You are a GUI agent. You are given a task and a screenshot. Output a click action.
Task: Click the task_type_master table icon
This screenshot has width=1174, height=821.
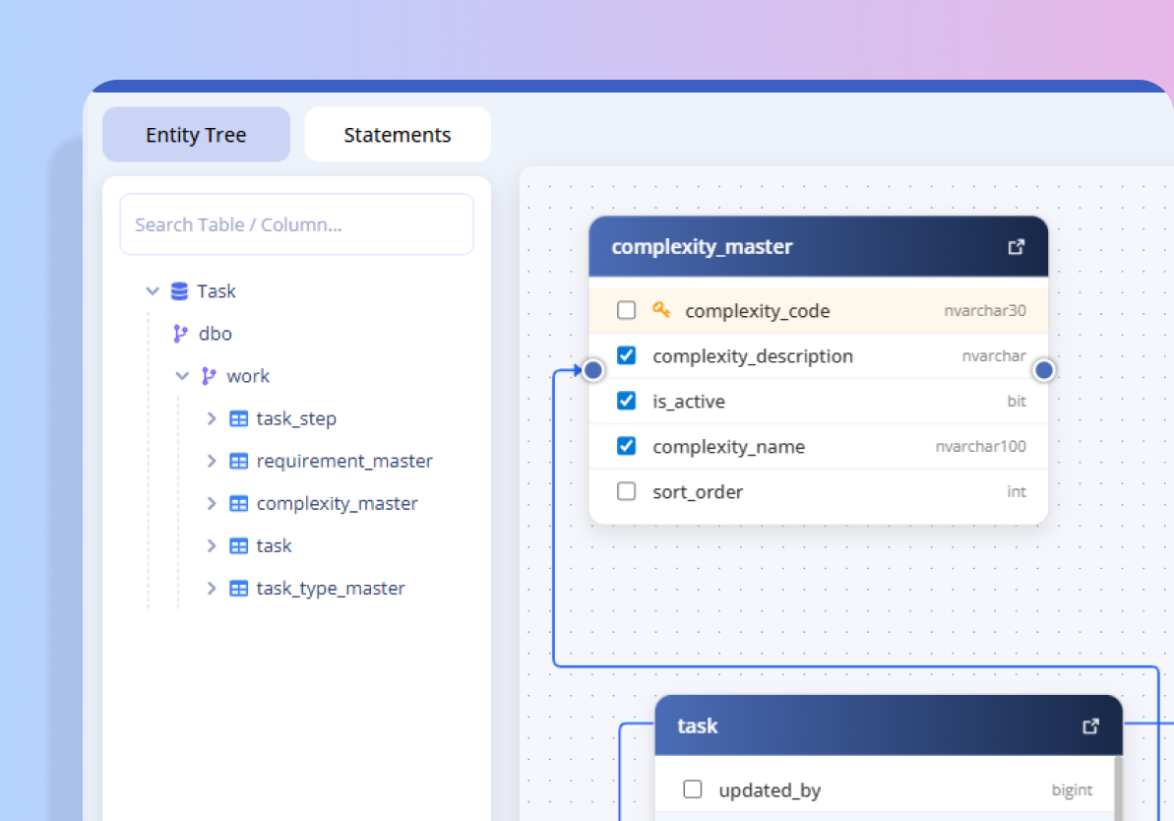[x=239, y=588]
